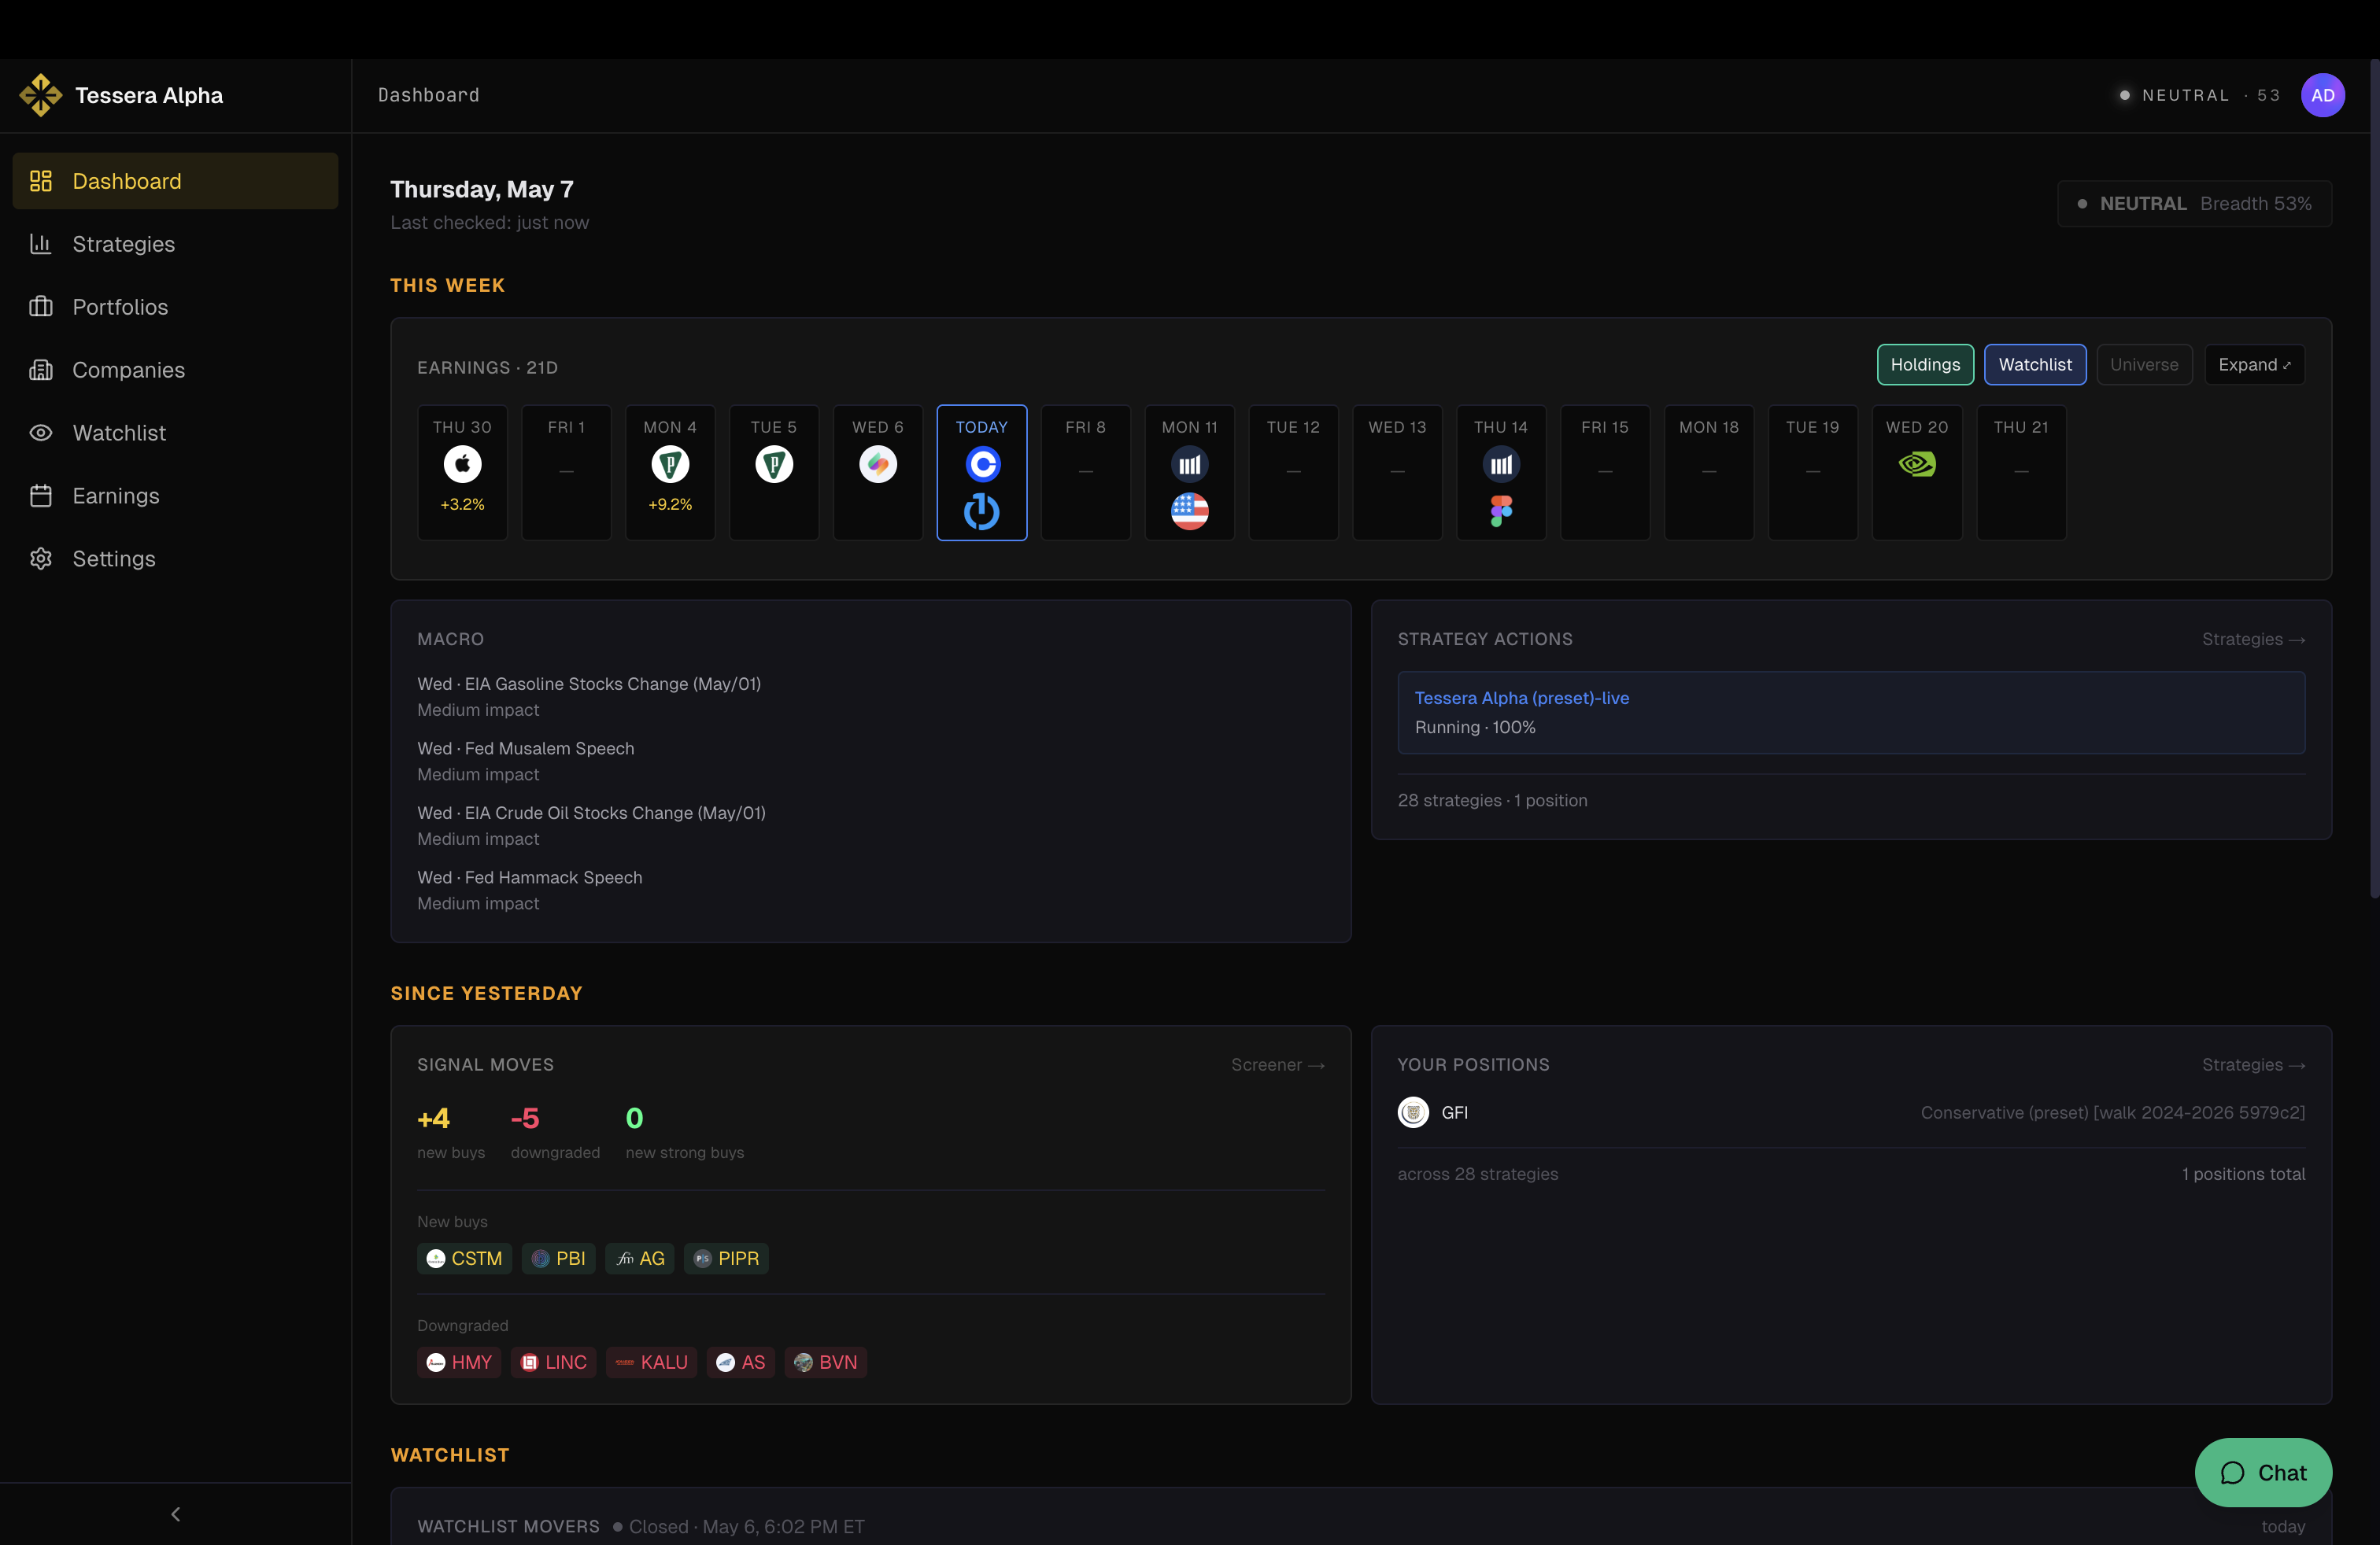Open Earnings in the sidebar
This screenshot has width=2380, height=1545.
175,496
